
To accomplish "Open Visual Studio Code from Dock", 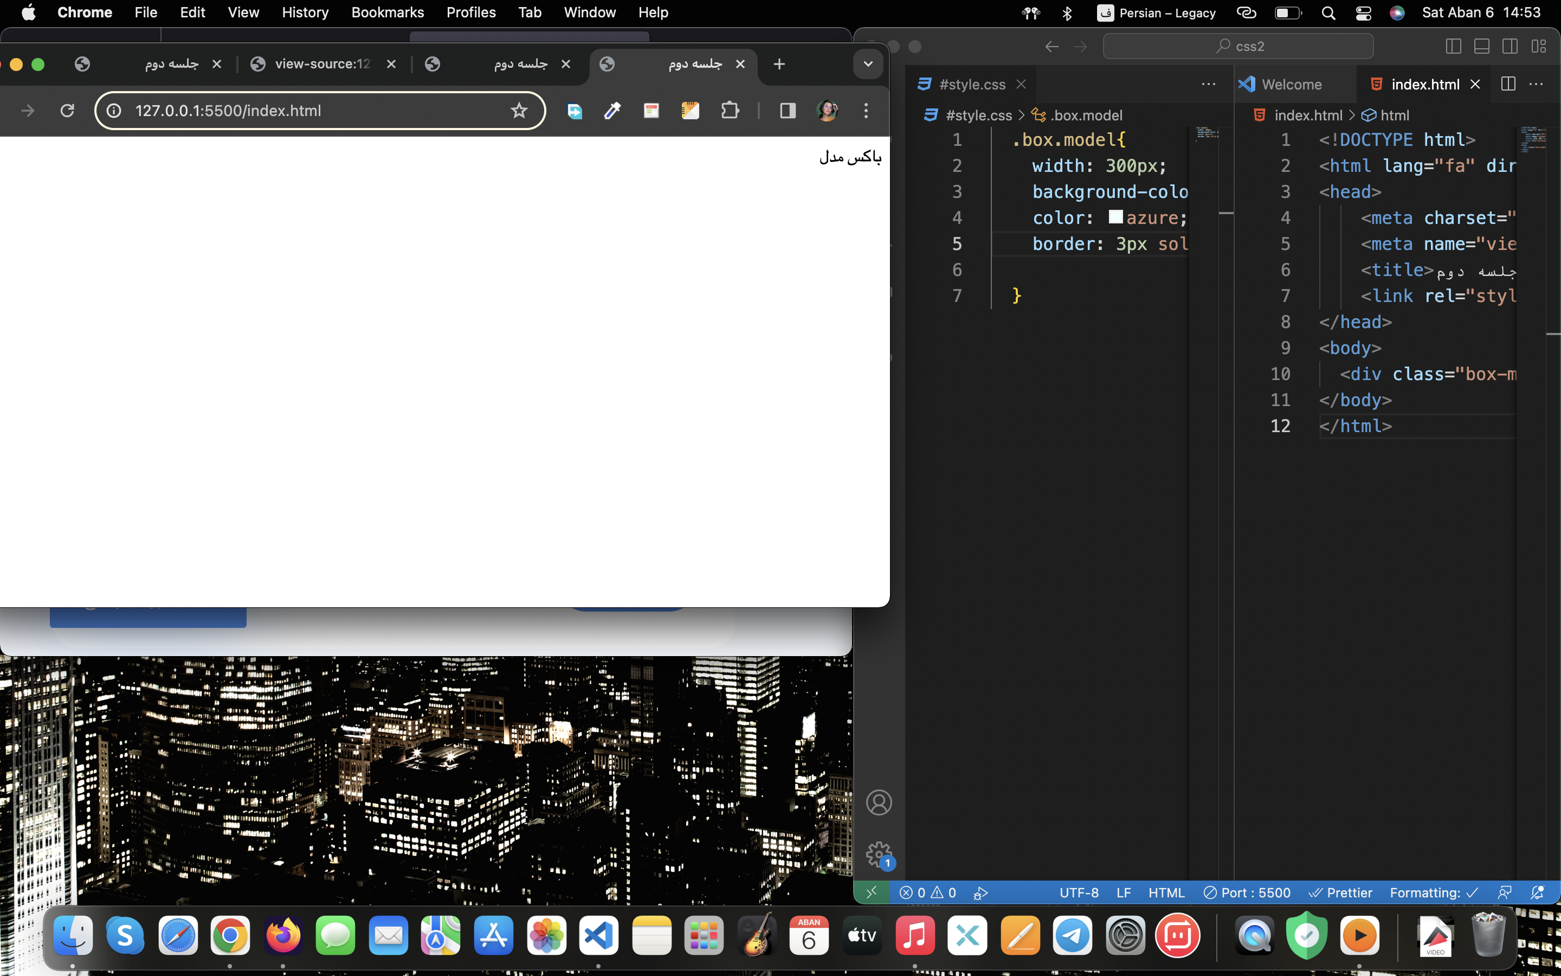I will point(598,935).
